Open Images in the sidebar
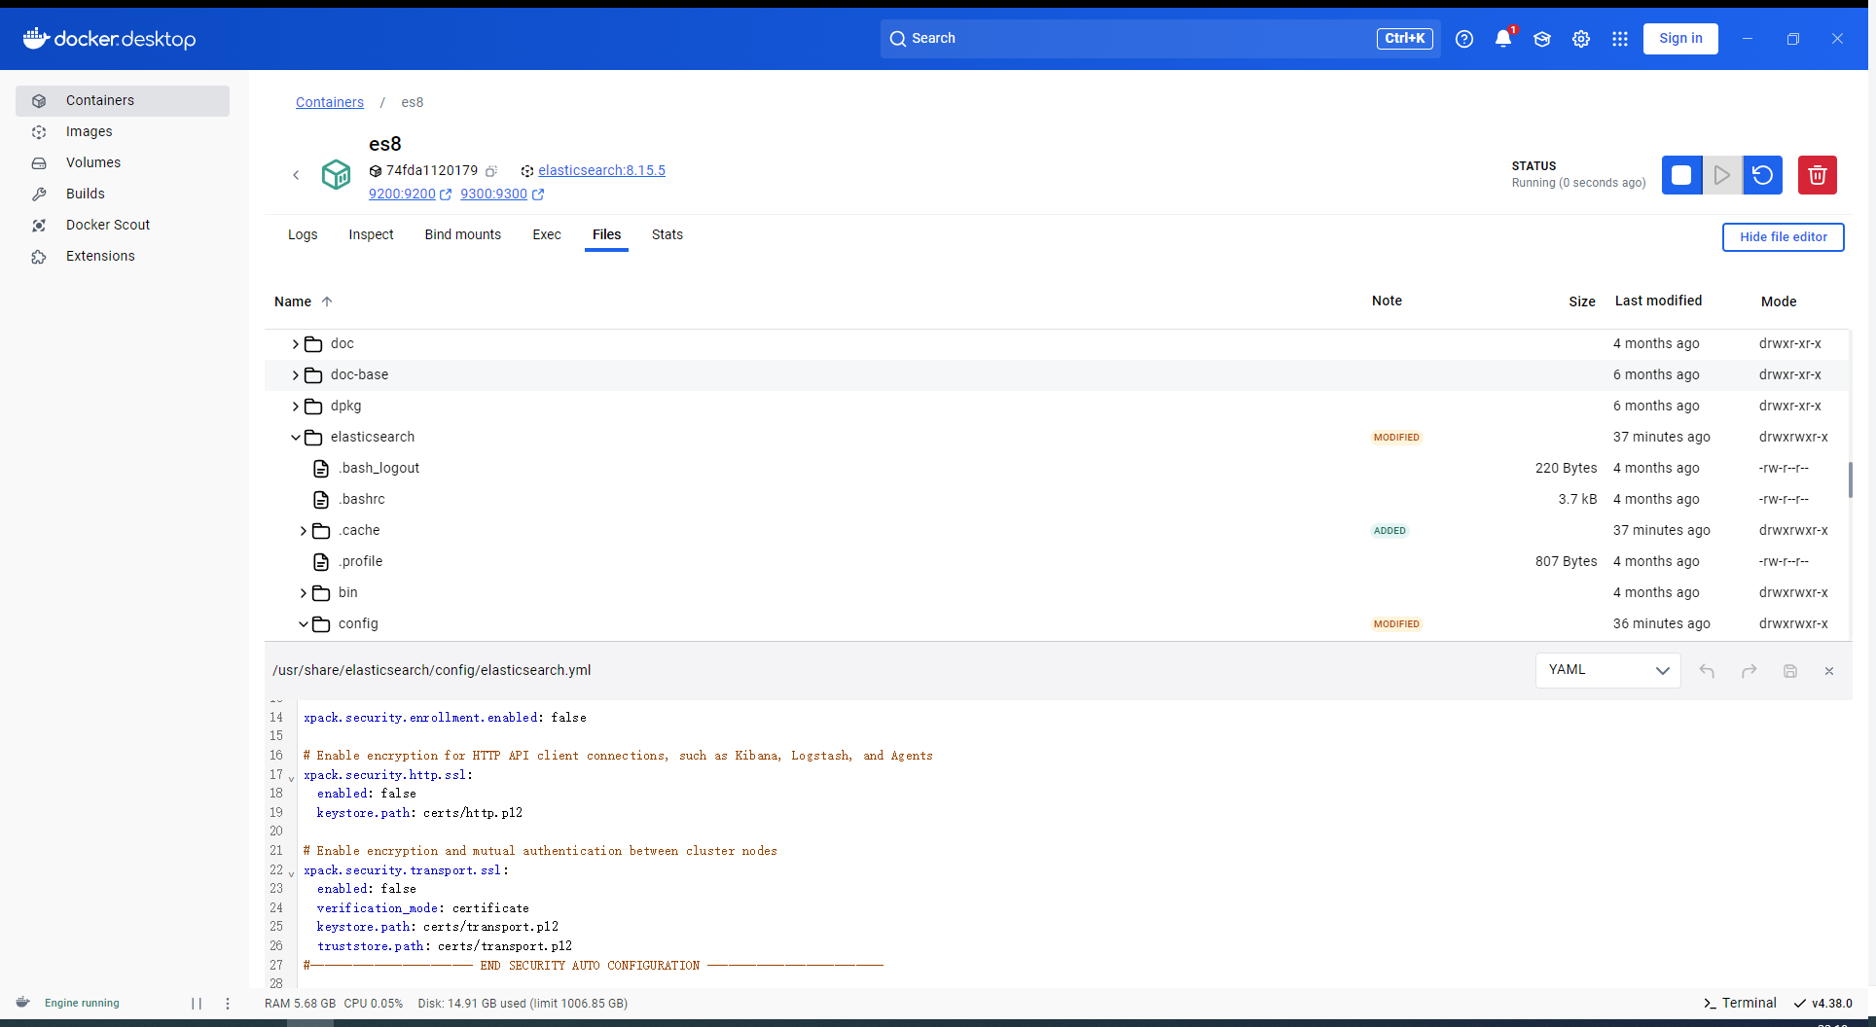The height and width of the screenshot is (1027, 1876). point(123,132)
